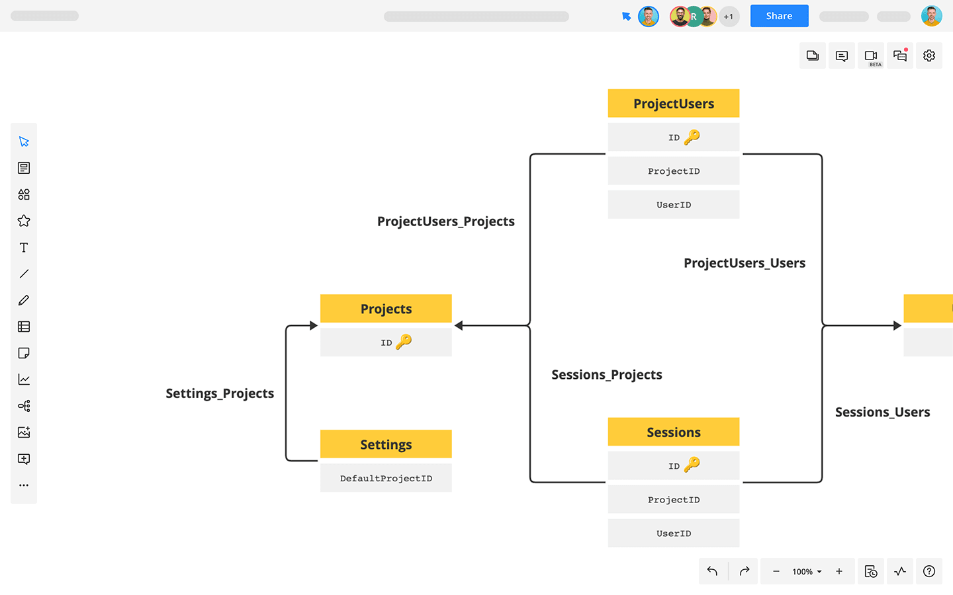953x595 pixels.
Task: Click the Share button
Action: pyautogui.click(x=779, y=16)
